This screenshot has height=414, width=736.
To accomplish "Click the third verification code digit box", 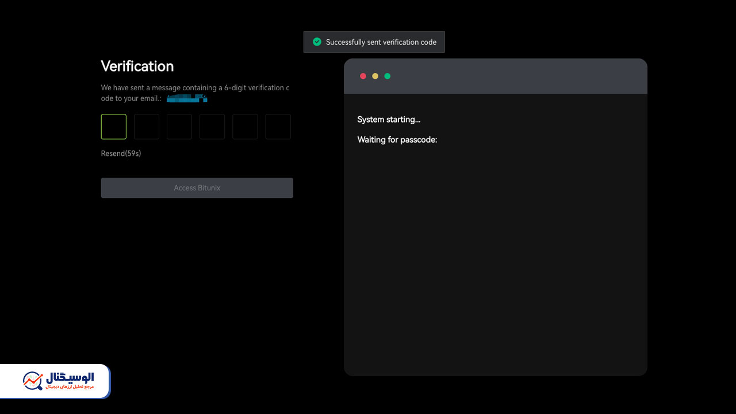I will pos(179,126).
